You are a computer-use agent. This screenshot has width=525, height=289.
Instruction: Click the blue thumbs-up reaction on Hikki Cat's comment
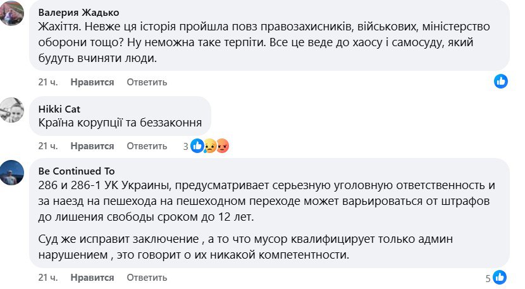pos(197,146)
